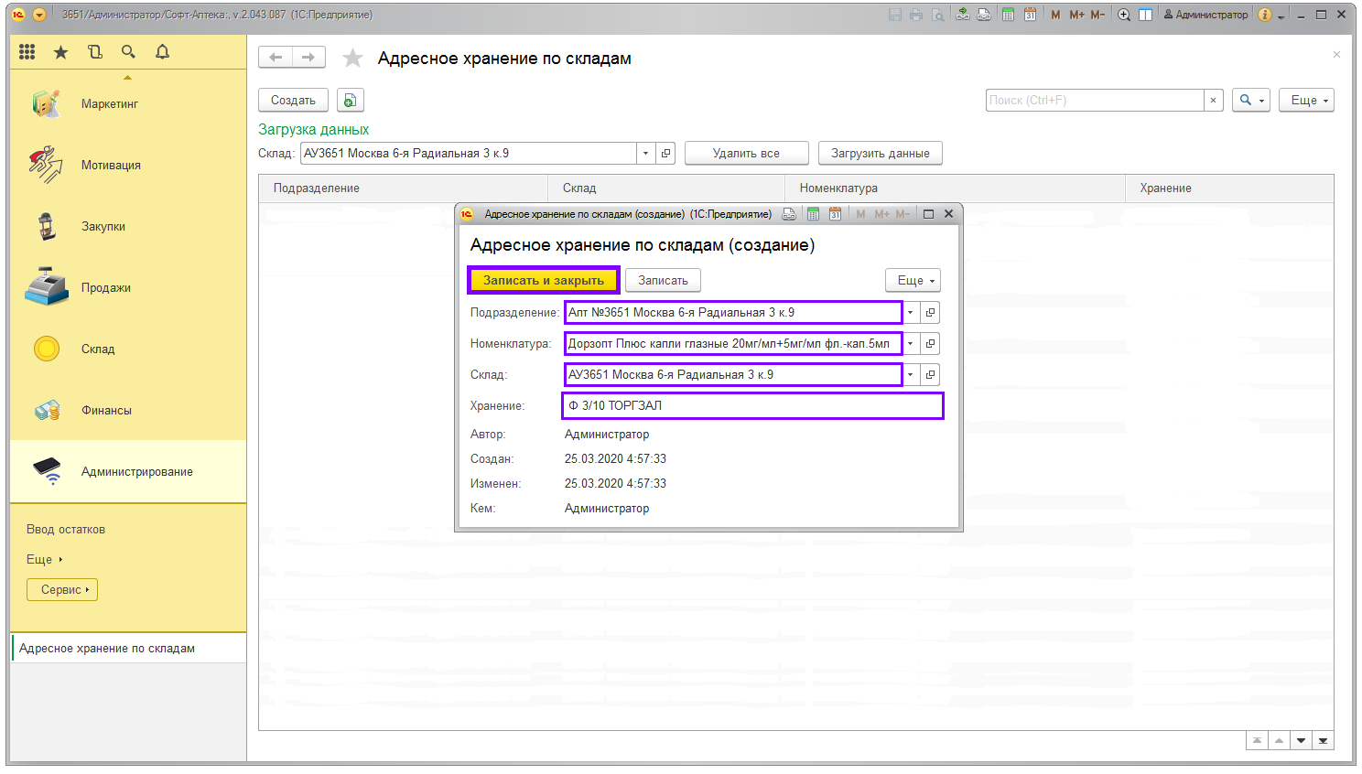Expand the Подразделение dropdown in the dialog

pyautogui.click(x=911, y=313)
